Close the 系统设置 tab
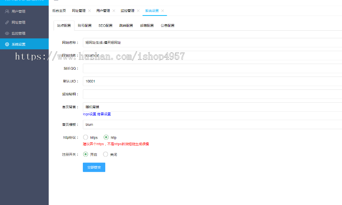Viewport: 342px width, 205px height. click(163, 11)
